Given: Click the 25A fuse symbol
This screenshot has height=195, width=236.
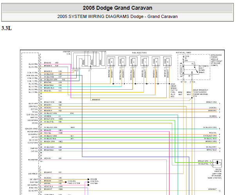Looking at the screenshot, I should tap(183, 58).
